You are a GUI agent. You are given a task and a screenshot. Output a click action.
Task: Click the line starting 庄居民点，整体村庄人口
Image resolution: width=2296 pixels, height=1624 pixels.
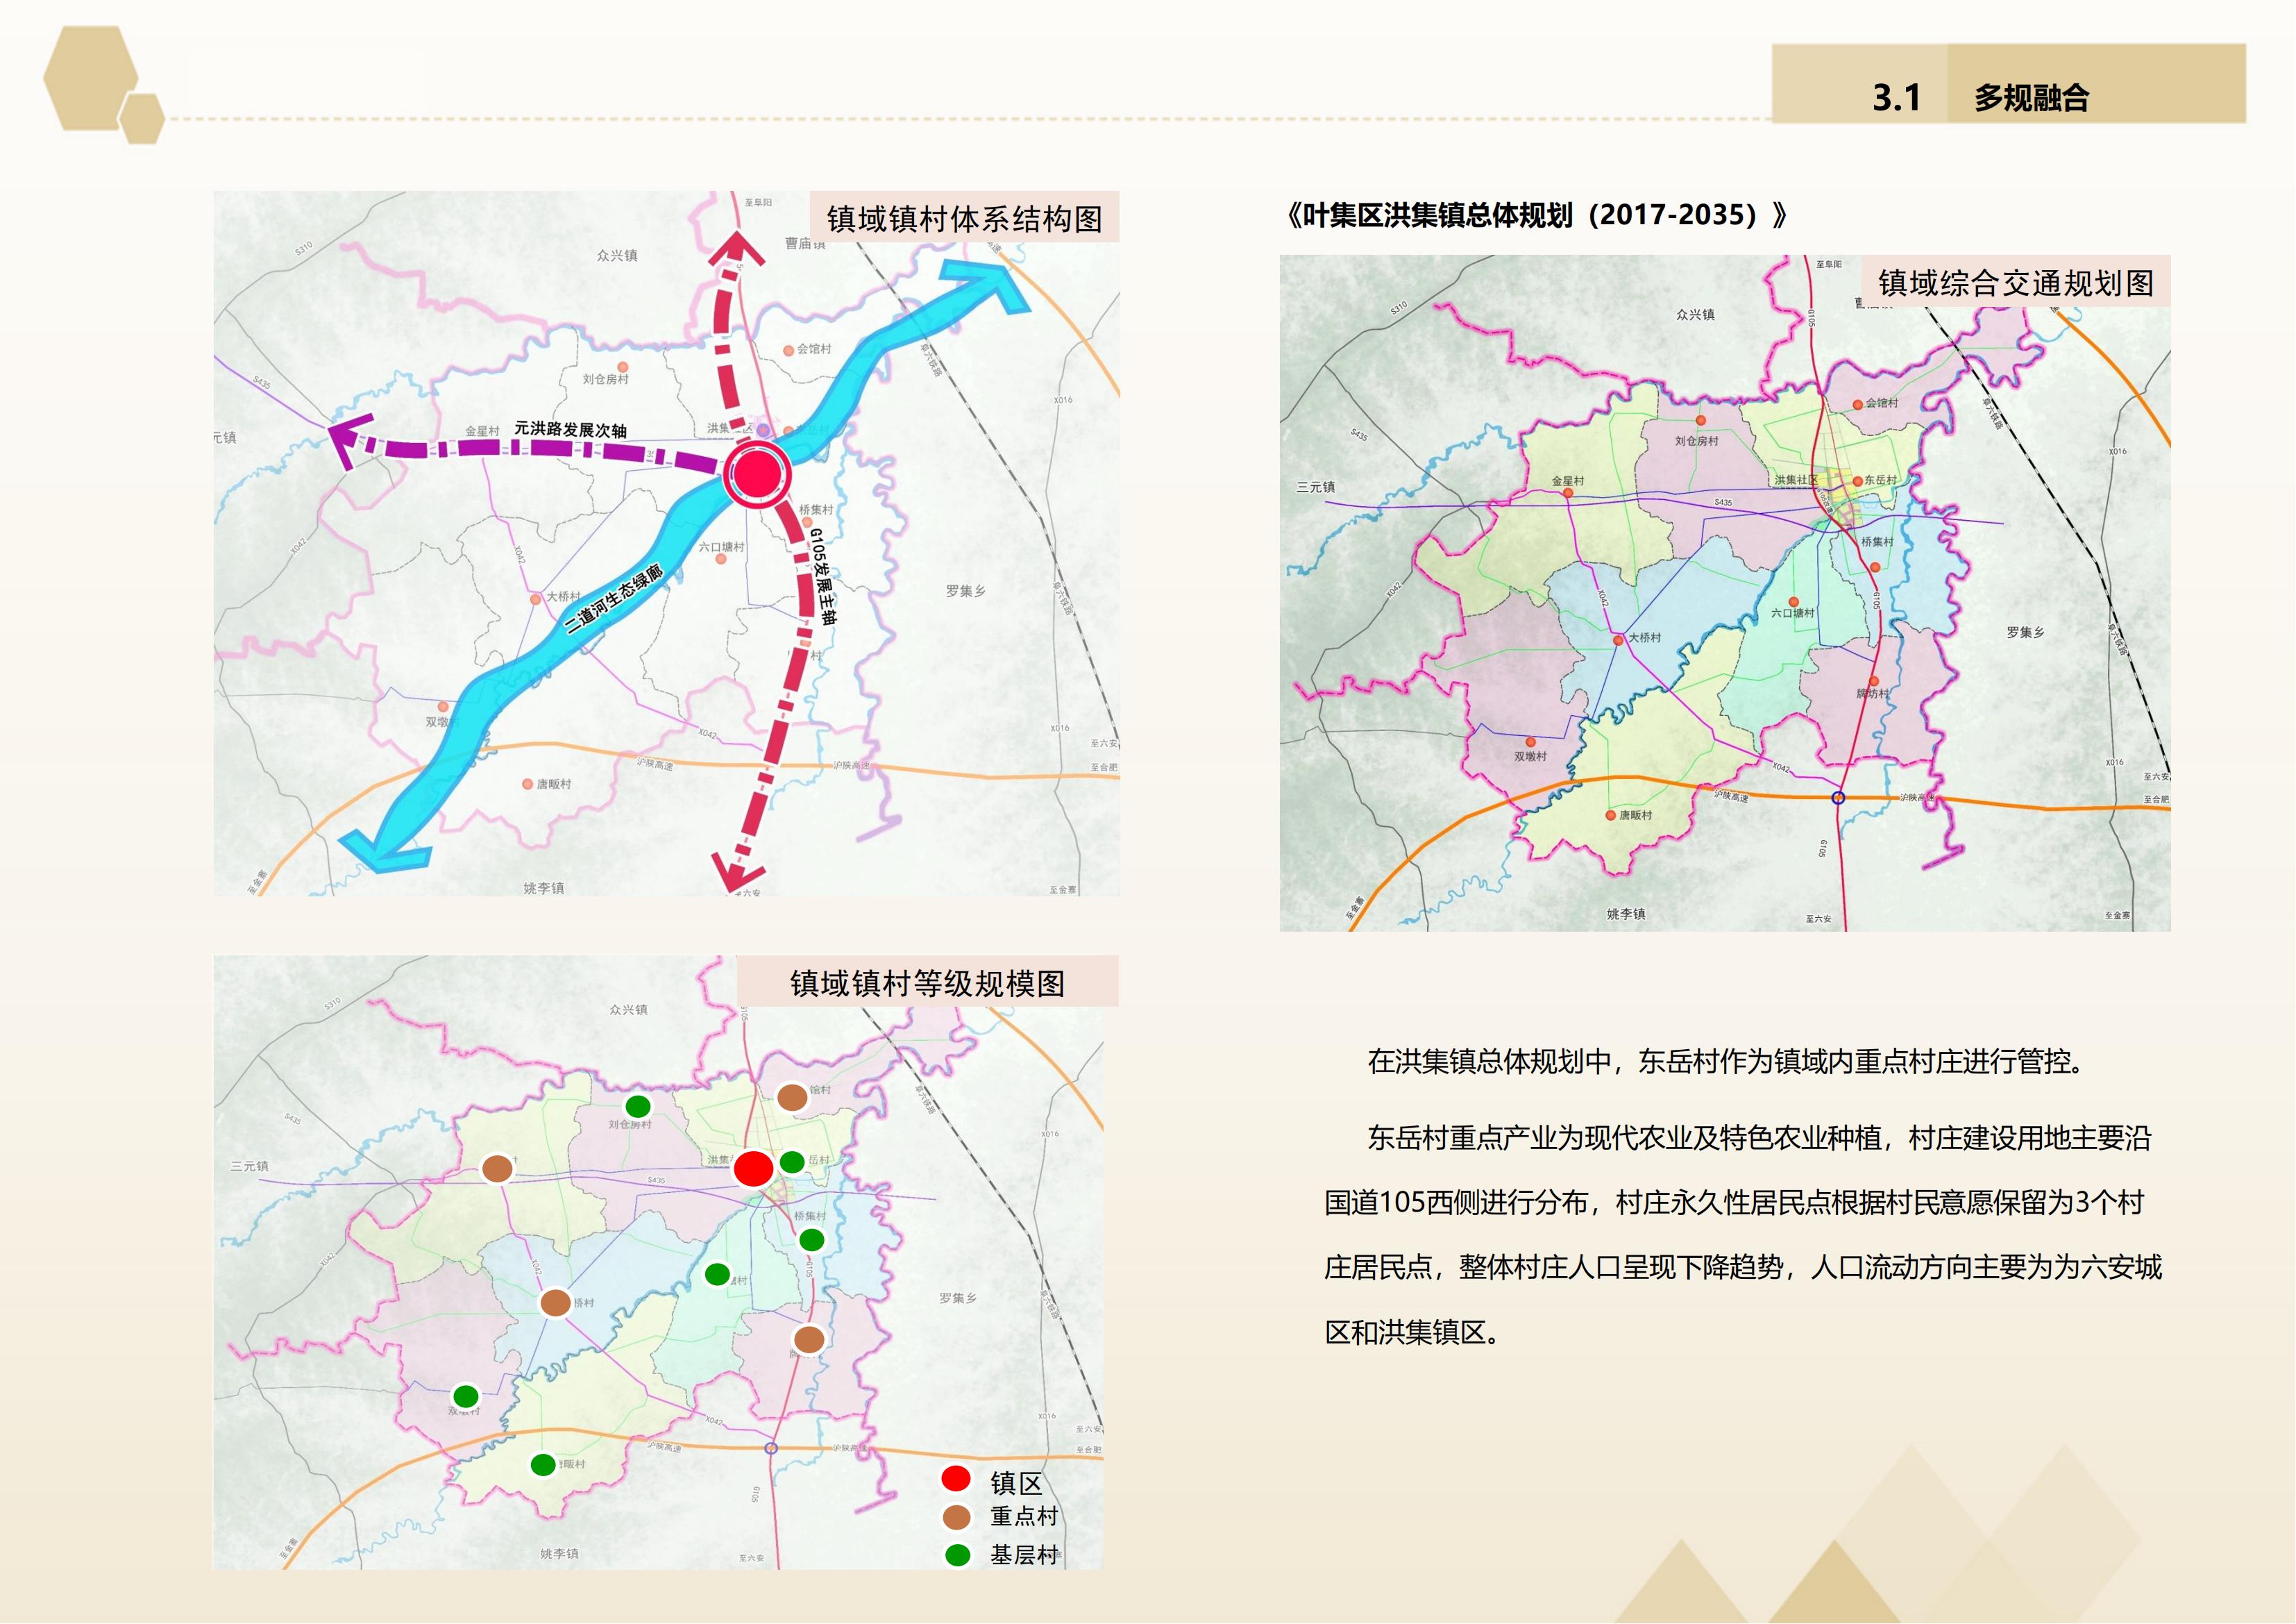pos(1743,1268)
